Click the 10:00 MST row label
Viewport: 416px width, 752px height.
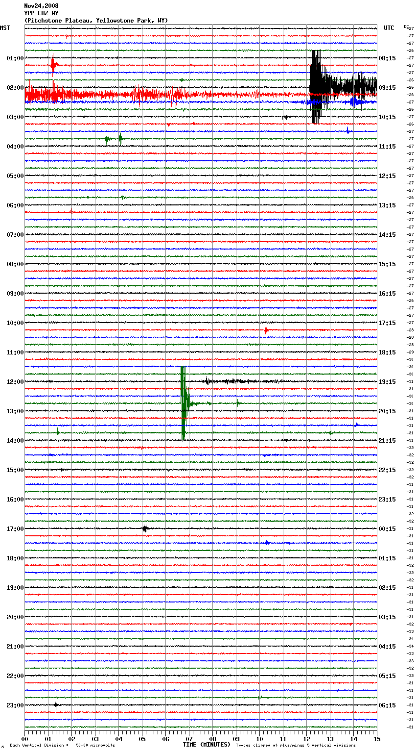15,323
